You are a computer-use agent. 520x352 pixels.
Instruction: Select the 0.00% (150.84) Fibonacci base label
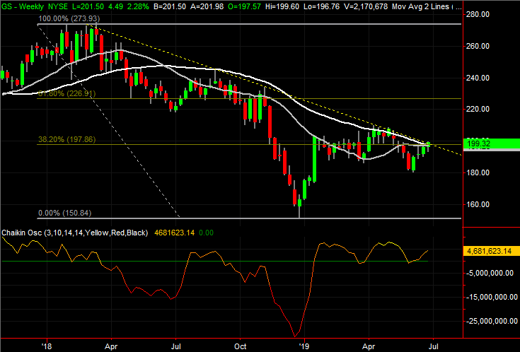(x=63, y=212)
